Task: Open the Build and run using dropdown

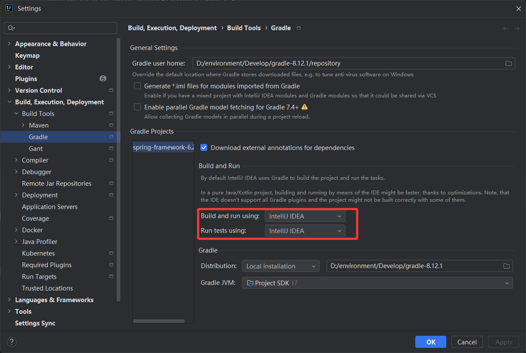Action: pyautogui.click(x=305, y=216)
